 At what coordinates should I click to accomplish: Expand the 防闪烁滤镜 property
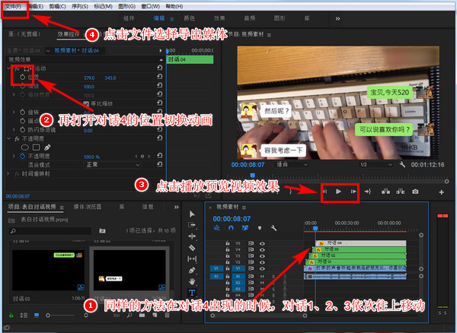coord(14,129)
